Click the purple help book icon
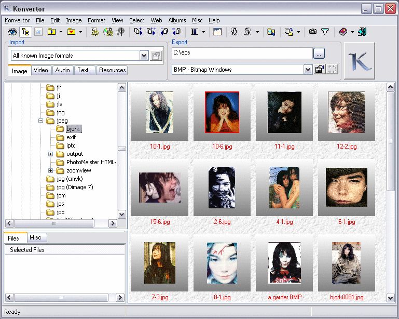Screen dimensions: 399x319 coord(343,32)
